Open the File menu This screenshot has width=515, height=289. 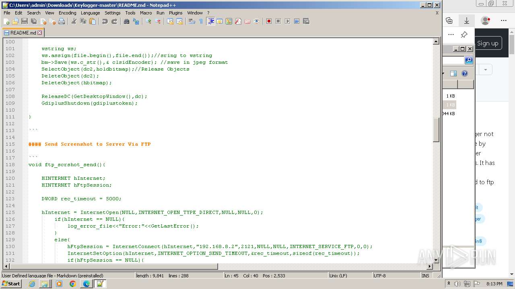[x=7, y=13]
